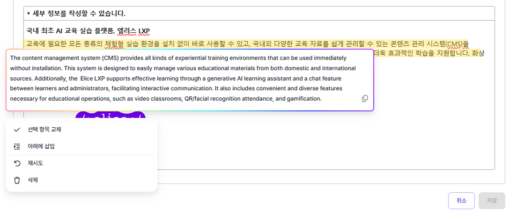The width and height of the screenshot is (517, 219).
Task: Click the checkmark icon beside 선택 항목 교체
Action: point(17,130)
